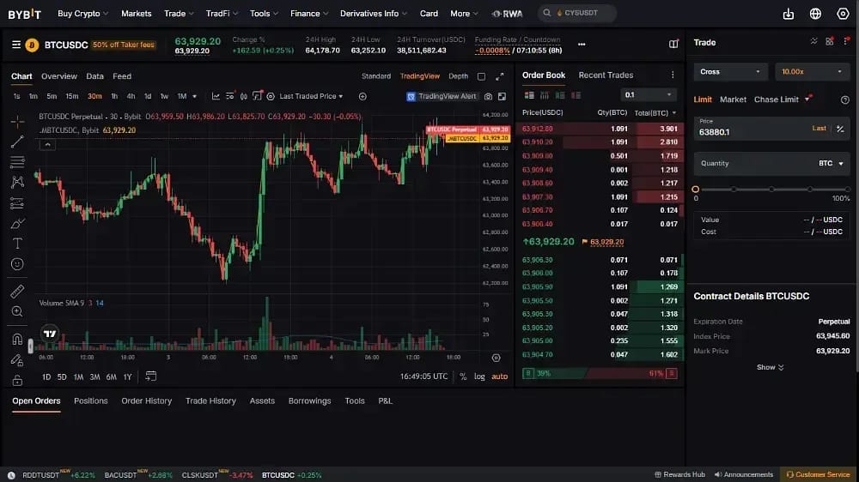Toggle percent scale on chart

[x=463, y=377]
